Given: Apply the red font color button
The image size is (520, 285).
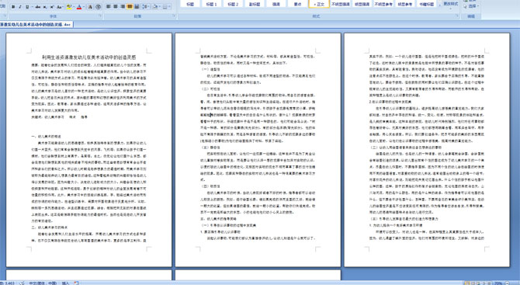Looking at the screenshot, I should [79, 7].
